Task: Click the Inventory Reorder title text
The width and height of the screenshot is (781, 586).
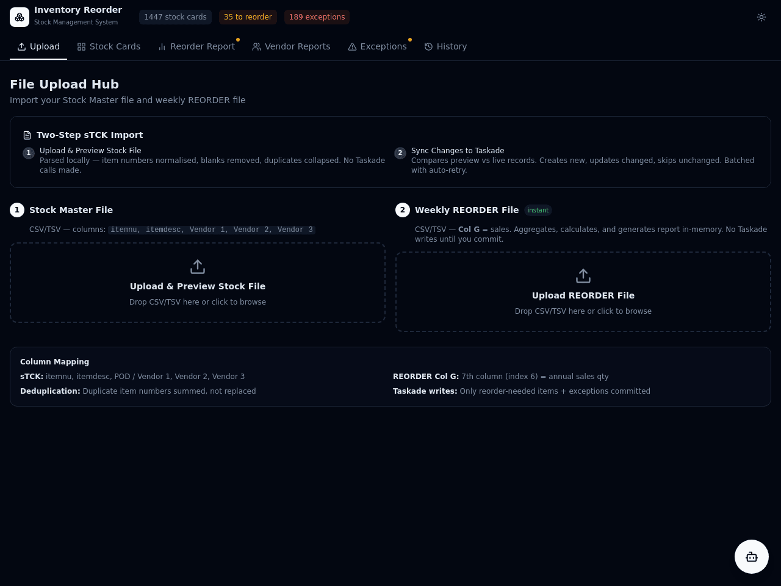Action: (78, 10)
